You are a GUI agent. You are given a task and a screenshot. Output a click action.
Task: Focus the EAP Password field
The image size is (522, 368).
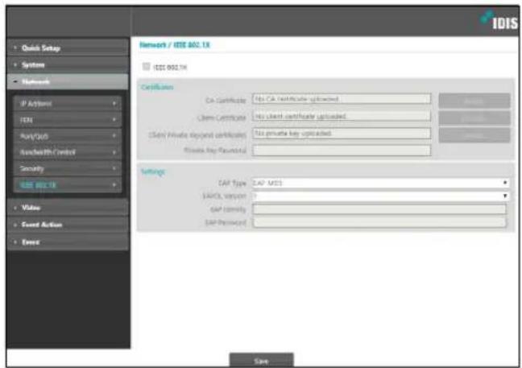(379, 222)
